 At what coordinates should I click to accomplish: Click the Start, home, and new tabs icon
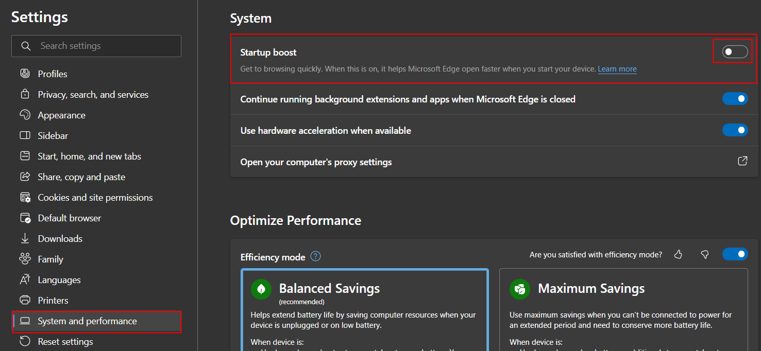[25, 156]
